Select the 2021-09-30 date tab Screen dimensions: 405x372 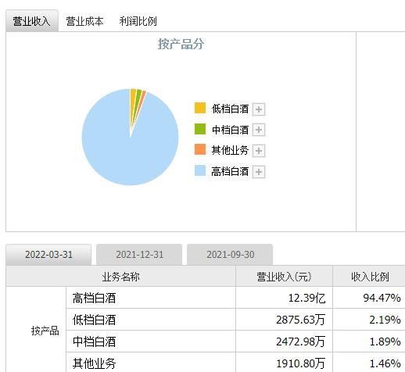click(230, 255)
